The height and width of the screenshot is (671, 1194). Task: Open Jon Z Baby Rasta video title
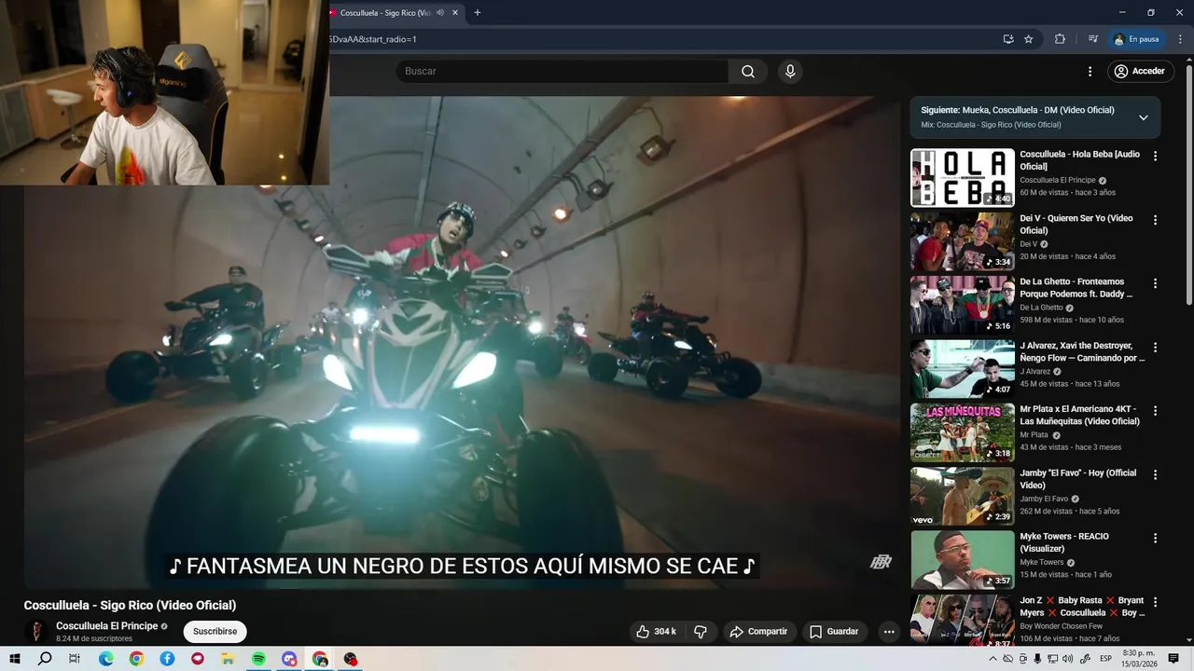(1082, 607)
